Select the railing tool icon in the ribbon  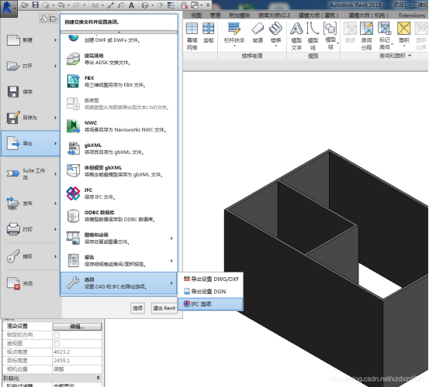(234, 29)
